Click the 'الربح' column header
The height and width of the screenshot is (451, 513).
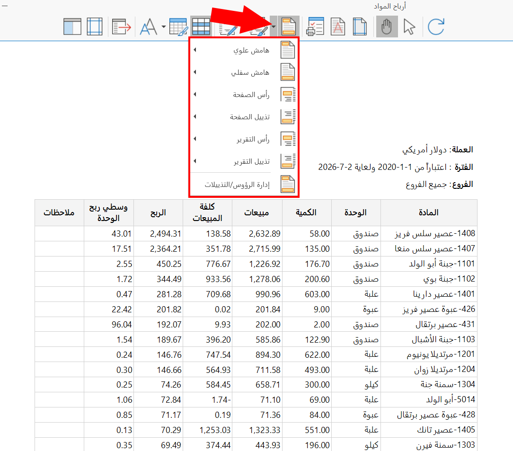click(x=159, y=212)
